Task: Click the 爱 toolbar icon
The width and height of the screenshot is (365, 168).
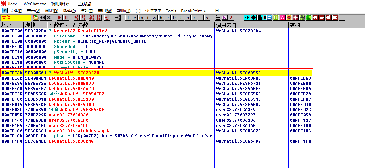Action: [x=322, y=18]
